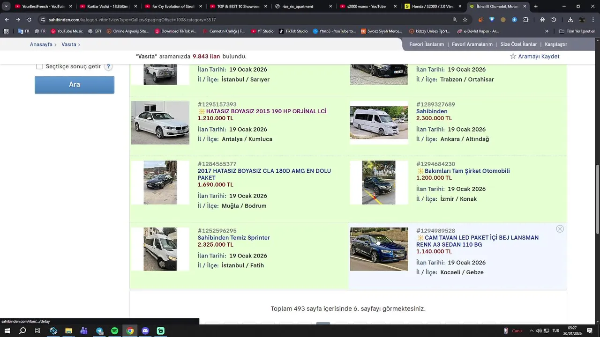Image resolution: width=600 pixels, height=337 pixels.
Task: Switch to the s2000 warex YouTube tab
Action: coord(367,7)
